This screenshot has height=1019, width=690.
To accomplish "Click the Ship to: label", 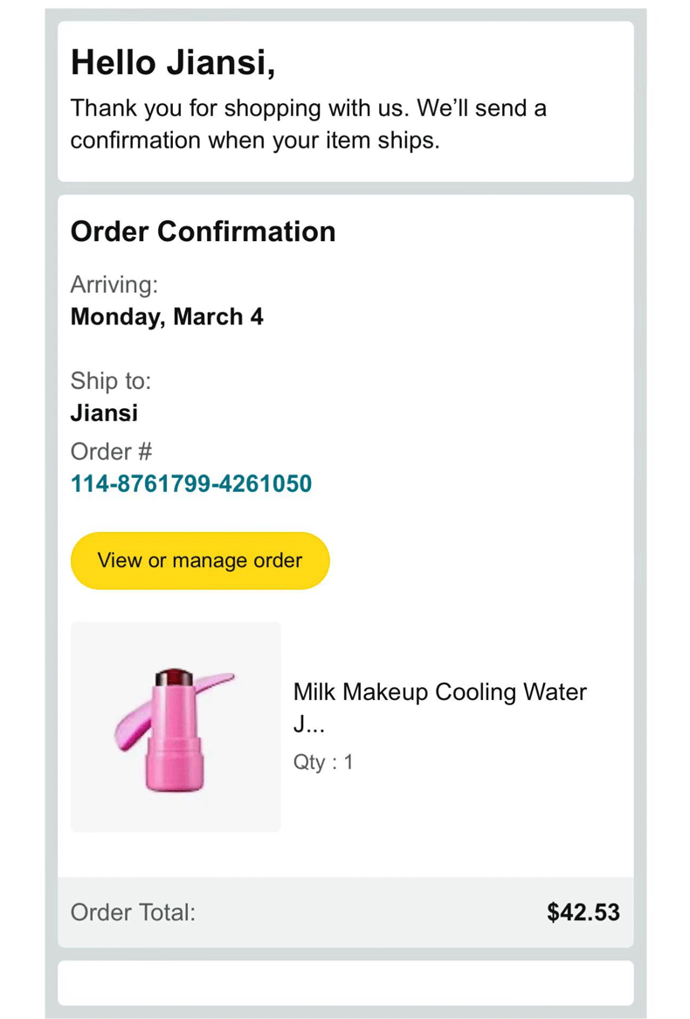I will 111,381.
